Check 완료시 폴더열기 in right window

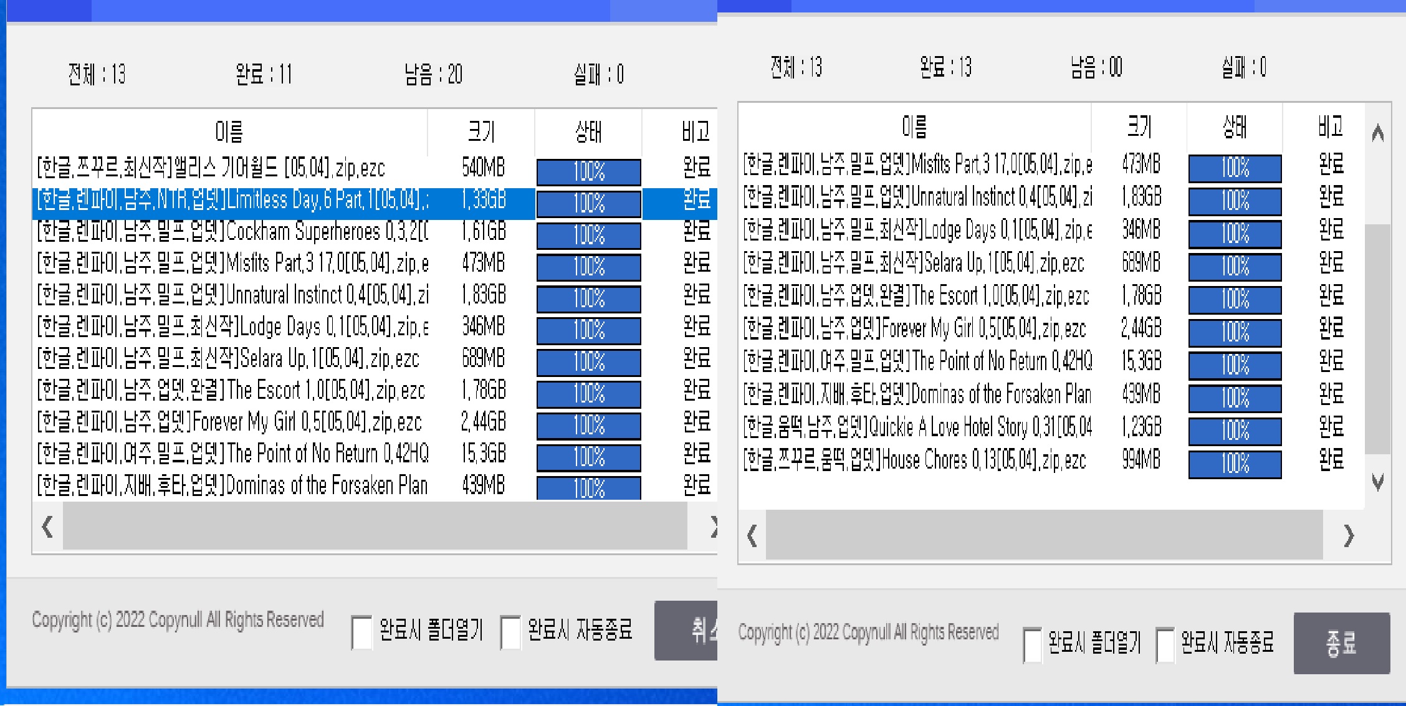pos(1032,644)
